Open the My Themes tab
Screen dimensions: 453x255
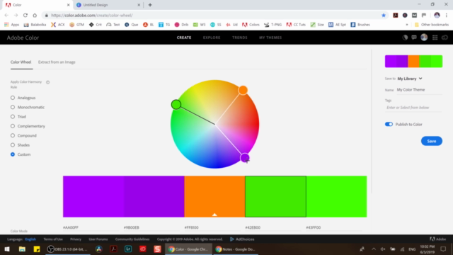coord(270,38)
